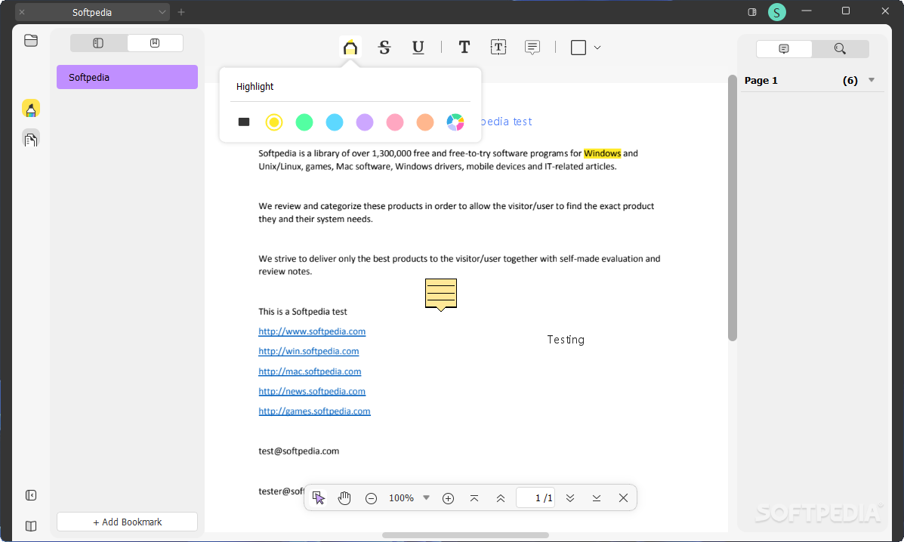Open the http://www.softpedia.com link

(312, 331)
